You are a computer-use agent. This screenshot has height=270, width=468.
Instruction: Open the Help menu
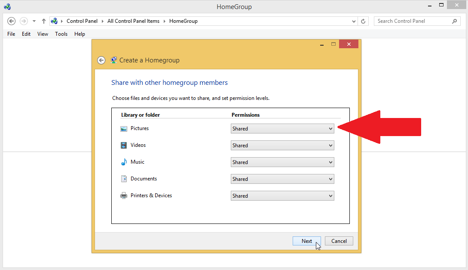pyautogui.click(x=80, y=34)
